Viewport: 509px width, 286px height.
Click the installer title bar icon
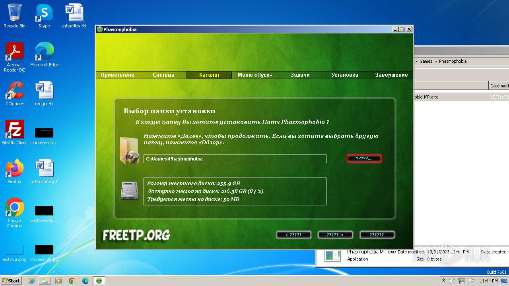[x=100, y=29]
